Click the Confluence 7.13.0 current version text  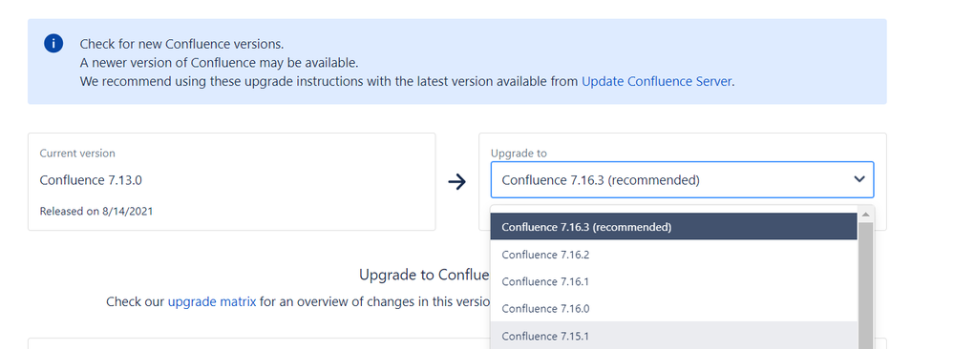[91, 180]
